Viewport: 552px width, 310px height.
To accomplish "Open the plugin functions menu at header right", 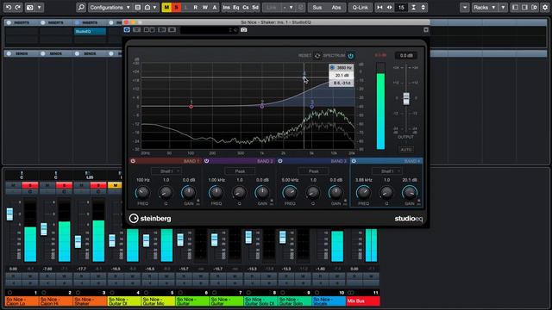I will click(426, 30).
